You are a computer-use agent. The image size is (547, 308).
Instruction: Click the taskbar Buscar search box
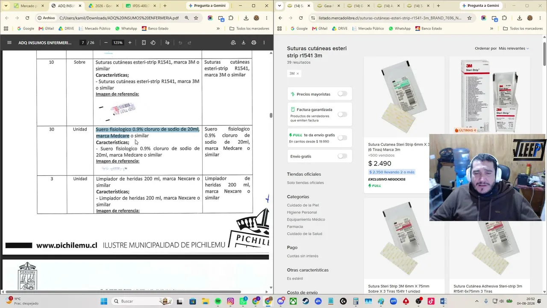click(x=142, y=301)
